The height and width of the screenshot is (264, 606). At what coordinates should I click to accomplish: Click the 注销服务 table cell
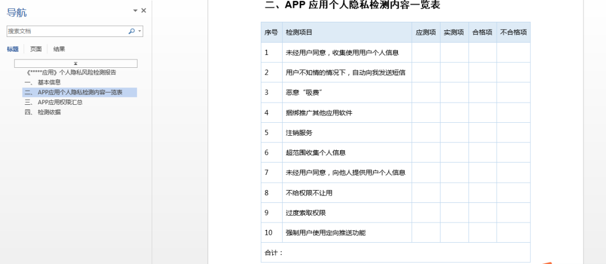pyautogui.click(x=347, y=133)
